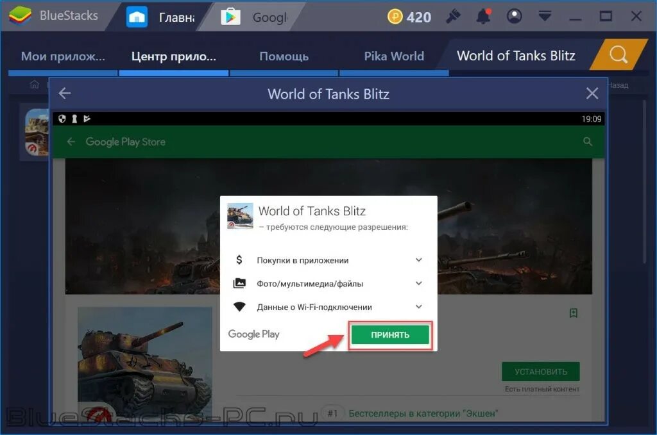Click the dollar in-app purchases icon
Viewport: 657px width, 435px height.
[x=239, y=259]
